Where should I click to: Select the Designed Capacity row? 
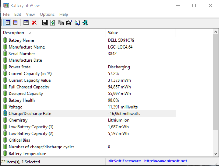click(x=88, y=94)
